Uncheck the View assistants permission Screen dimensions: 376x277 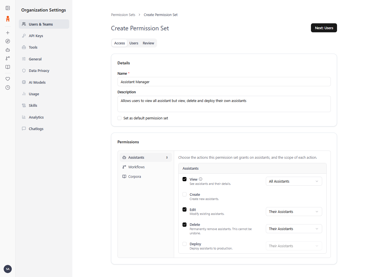click(184, 179)
